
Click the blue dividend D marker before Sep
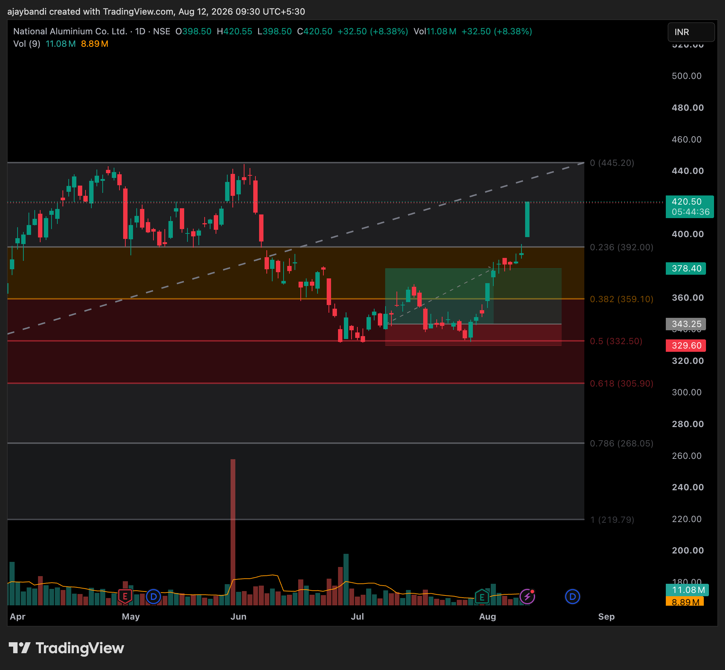click(x=573, y=597)
